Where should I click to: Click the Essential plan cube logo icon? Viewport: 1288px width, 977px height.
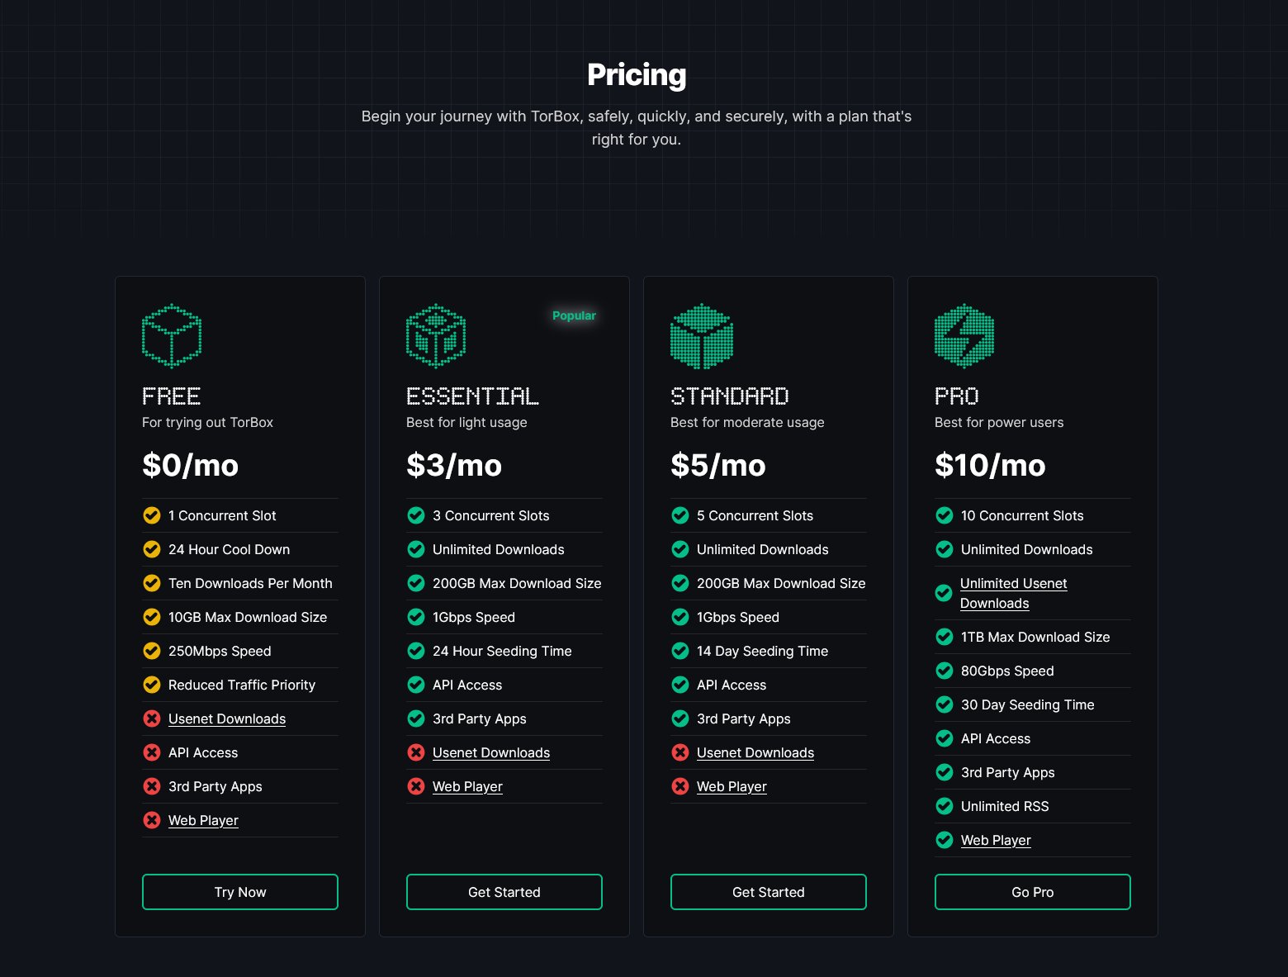(x=436, y=335)
